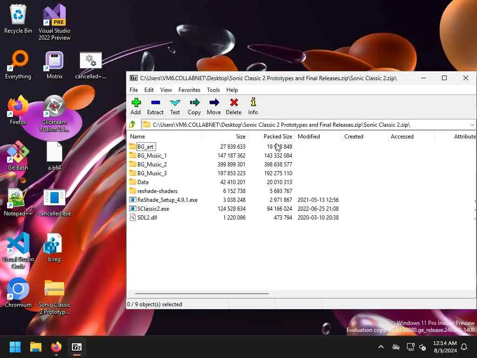Click the archive path in the address field

[x=281, y=125]
